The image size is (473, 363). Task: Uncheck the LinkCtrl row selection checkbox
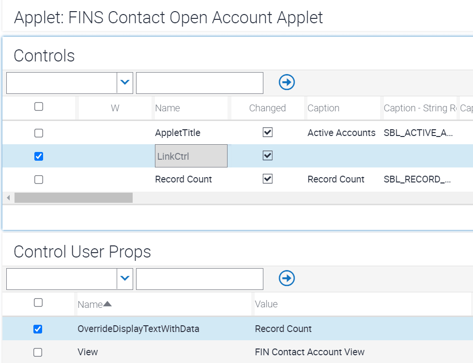[39, 156]
